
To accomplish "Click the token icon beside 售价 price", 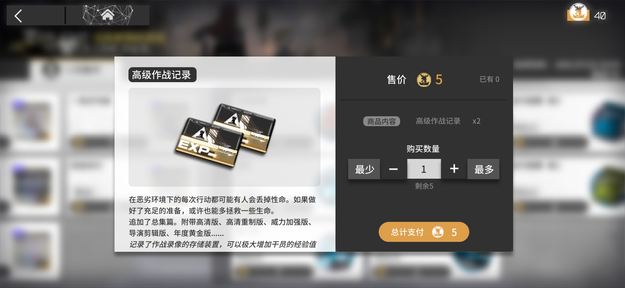I will (424, 79).
